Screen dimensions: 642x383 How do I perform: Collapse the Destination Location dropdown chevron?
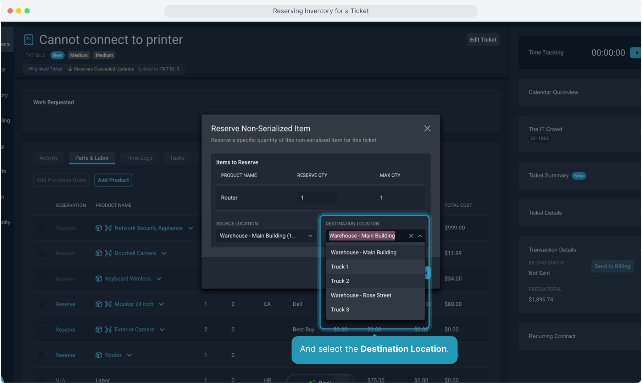coord(420,236)
